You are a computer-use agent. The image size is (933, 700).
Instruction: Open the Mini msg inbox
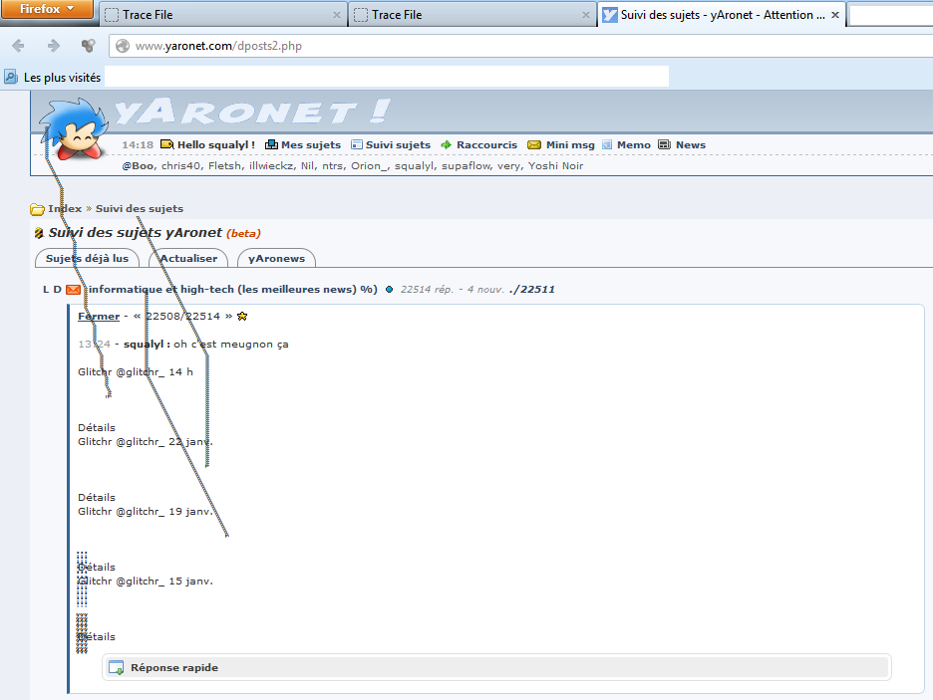point(561,145)
